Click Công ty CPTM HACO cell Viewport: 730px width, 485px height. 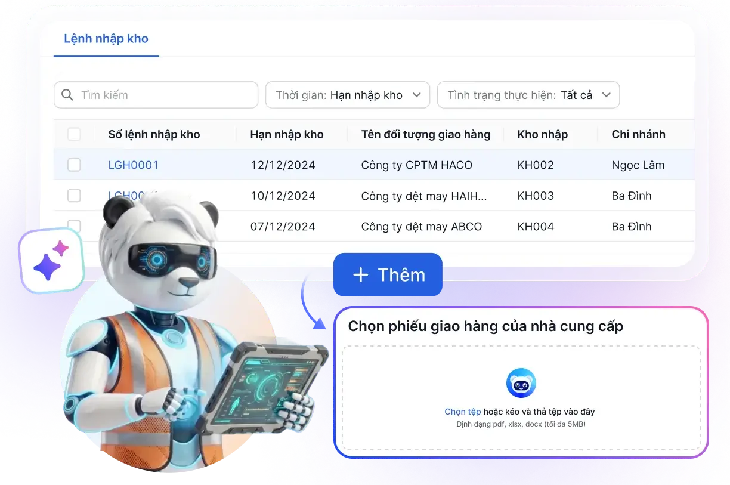tap(417, 165)
